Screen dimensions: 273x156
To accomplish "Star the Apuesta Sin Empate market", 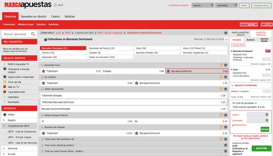I will coord(226,127).
